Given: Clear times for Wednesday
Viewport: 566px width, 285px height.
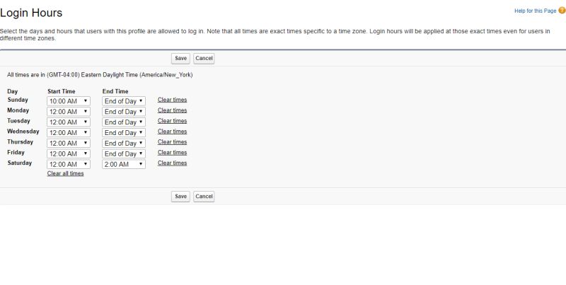Looking at the screenshot, I should tap(172, 132).
